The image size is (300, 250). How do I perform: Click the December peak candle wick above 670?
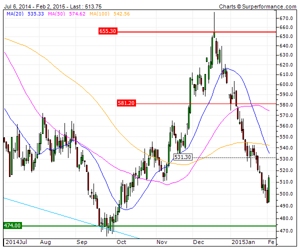click(214, 22)
